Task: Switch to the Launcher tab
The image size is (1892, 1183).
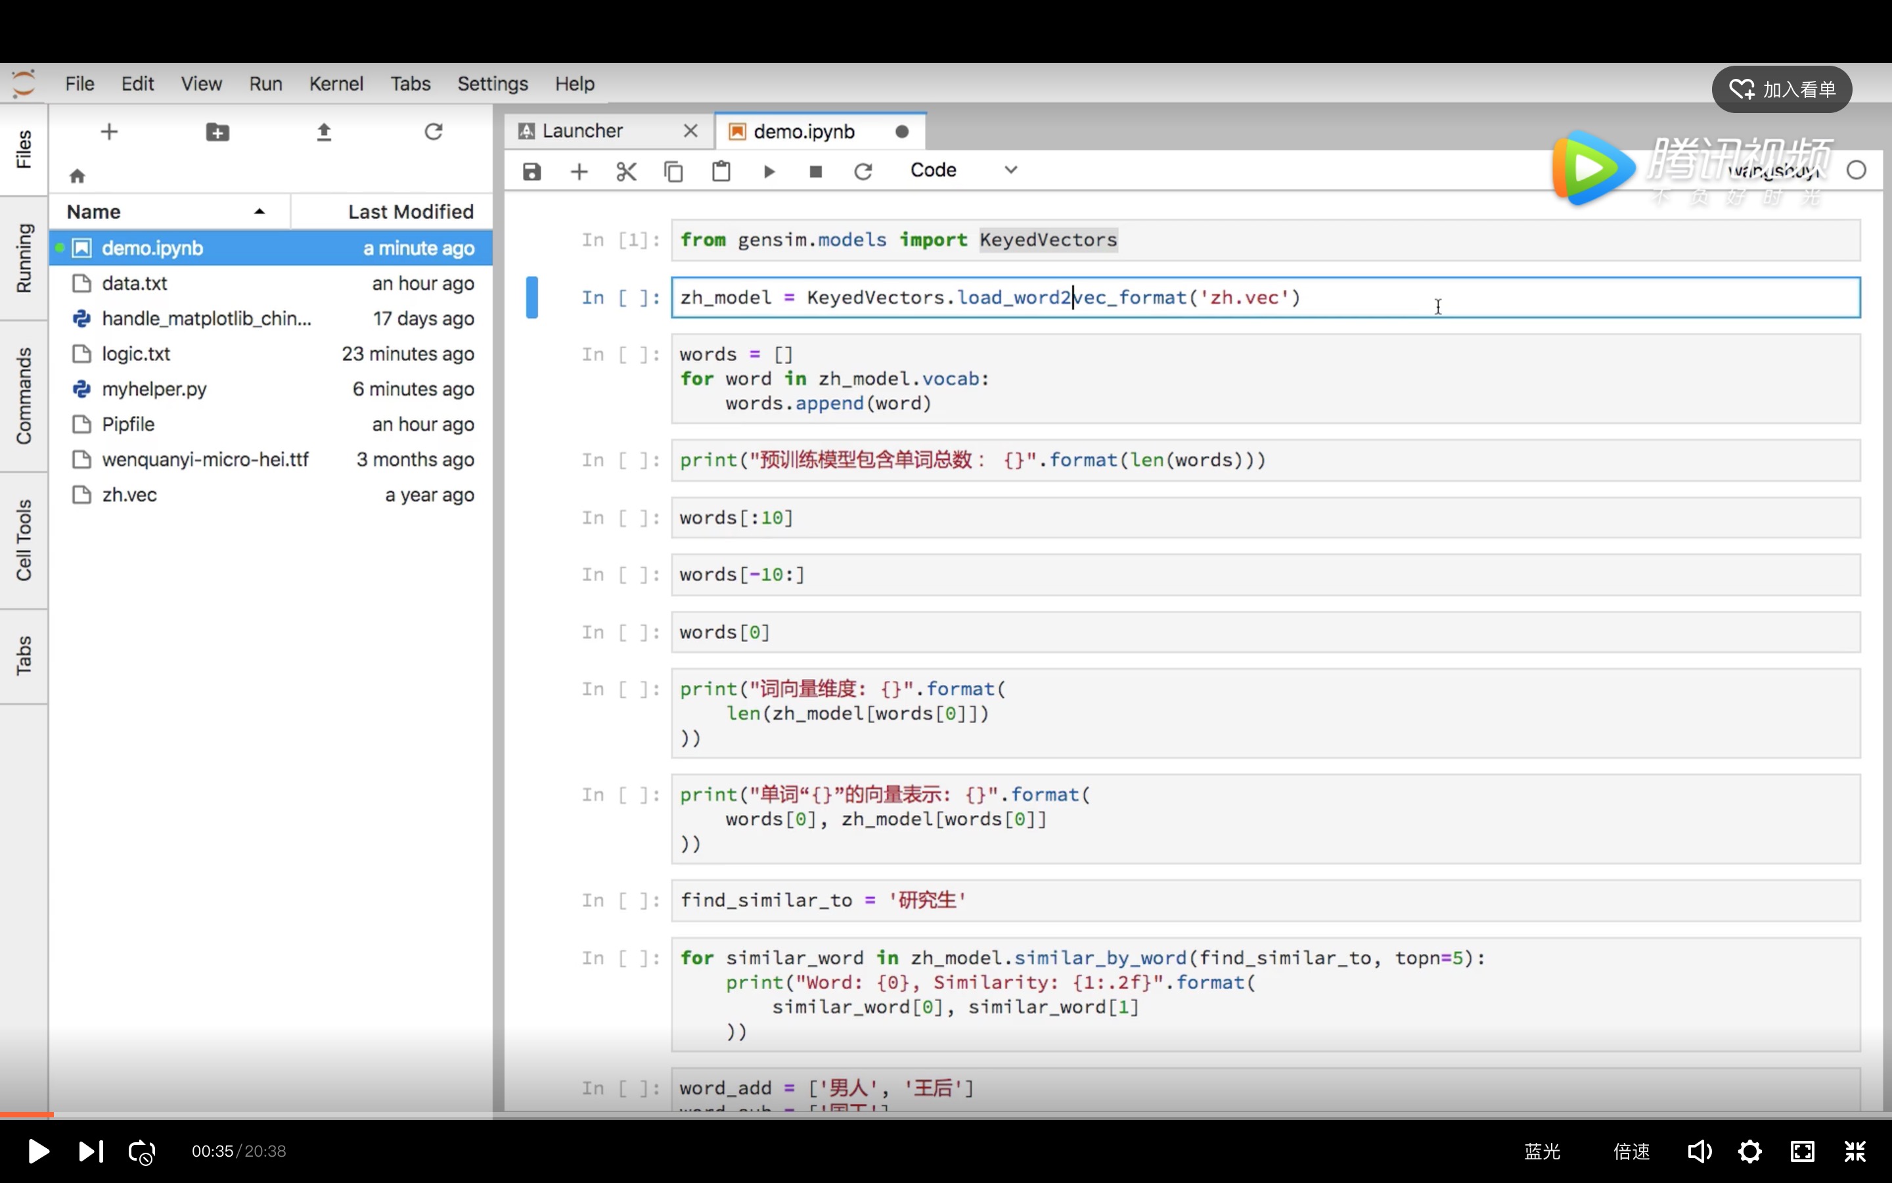Action: 583,131
